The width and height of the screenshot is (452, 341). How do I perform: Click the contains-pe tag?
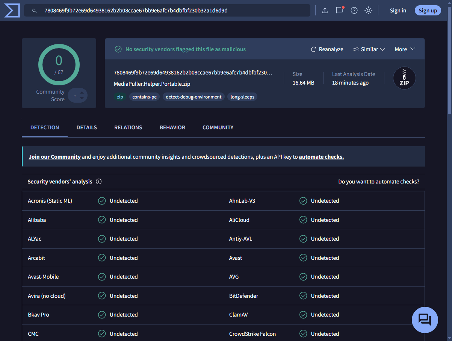[145, 97]
